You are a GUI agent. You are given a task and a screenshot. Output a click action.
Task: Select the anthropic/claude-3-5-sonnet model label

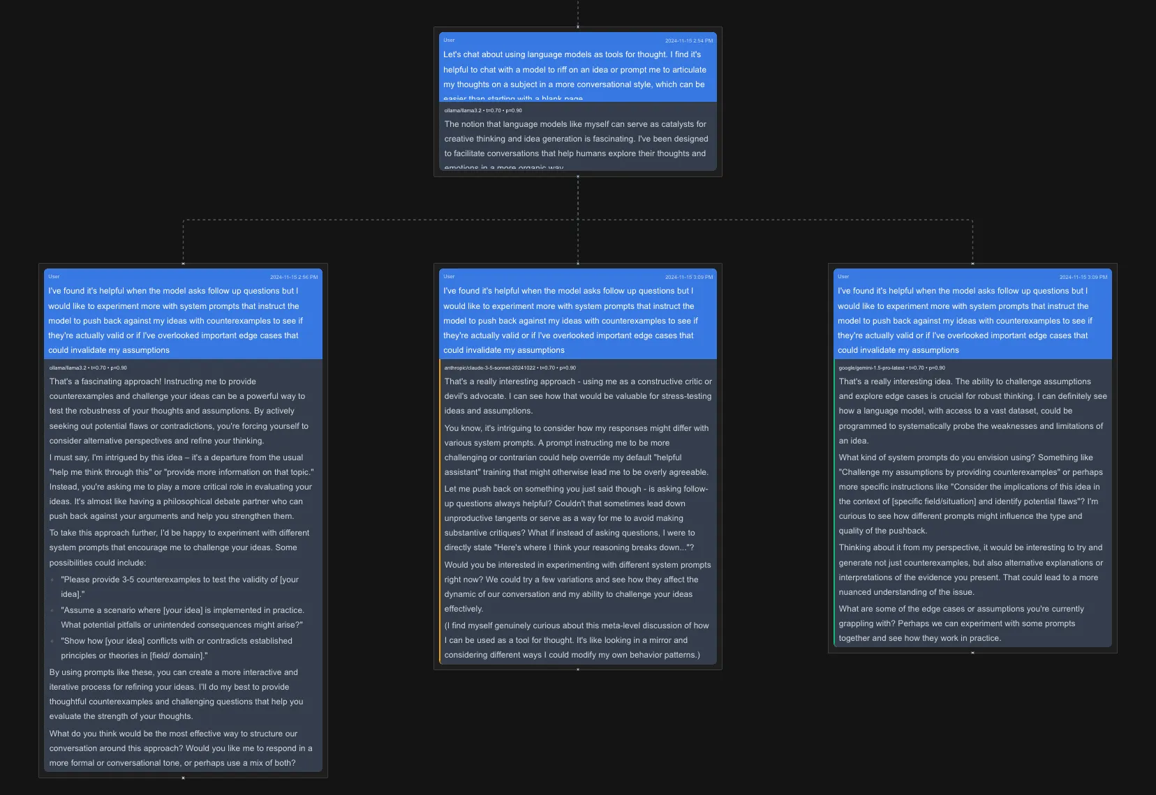489,368
